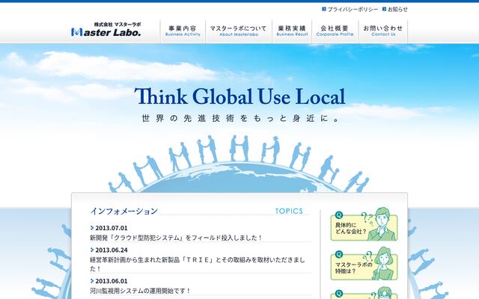
Task: Open 会社概要 Corporate Profile page
Action: [335, 31]
